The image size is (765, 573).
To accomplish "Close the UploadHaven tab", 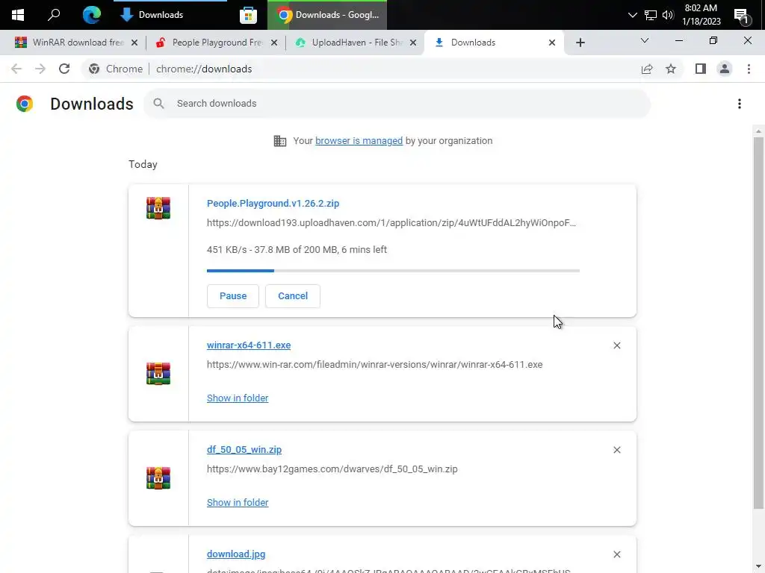I will (413, 43).
